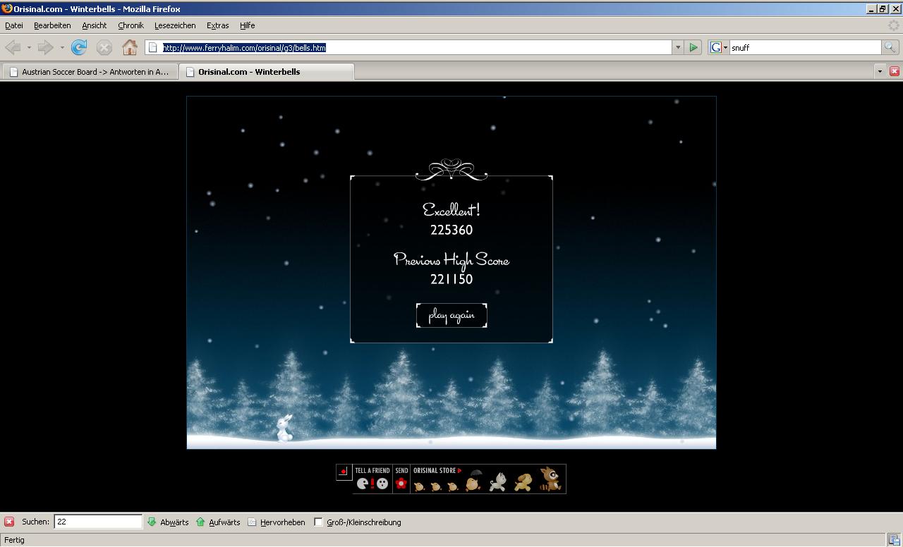Image resolution: width=903 pixels, height=547 pixels.
Task: Click the red flower Send icon
Action: [401, 484]
